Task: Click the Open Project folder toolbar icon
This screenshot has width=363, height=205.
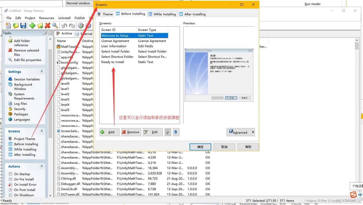Action: pyautogui.click(x=16, y=25)
